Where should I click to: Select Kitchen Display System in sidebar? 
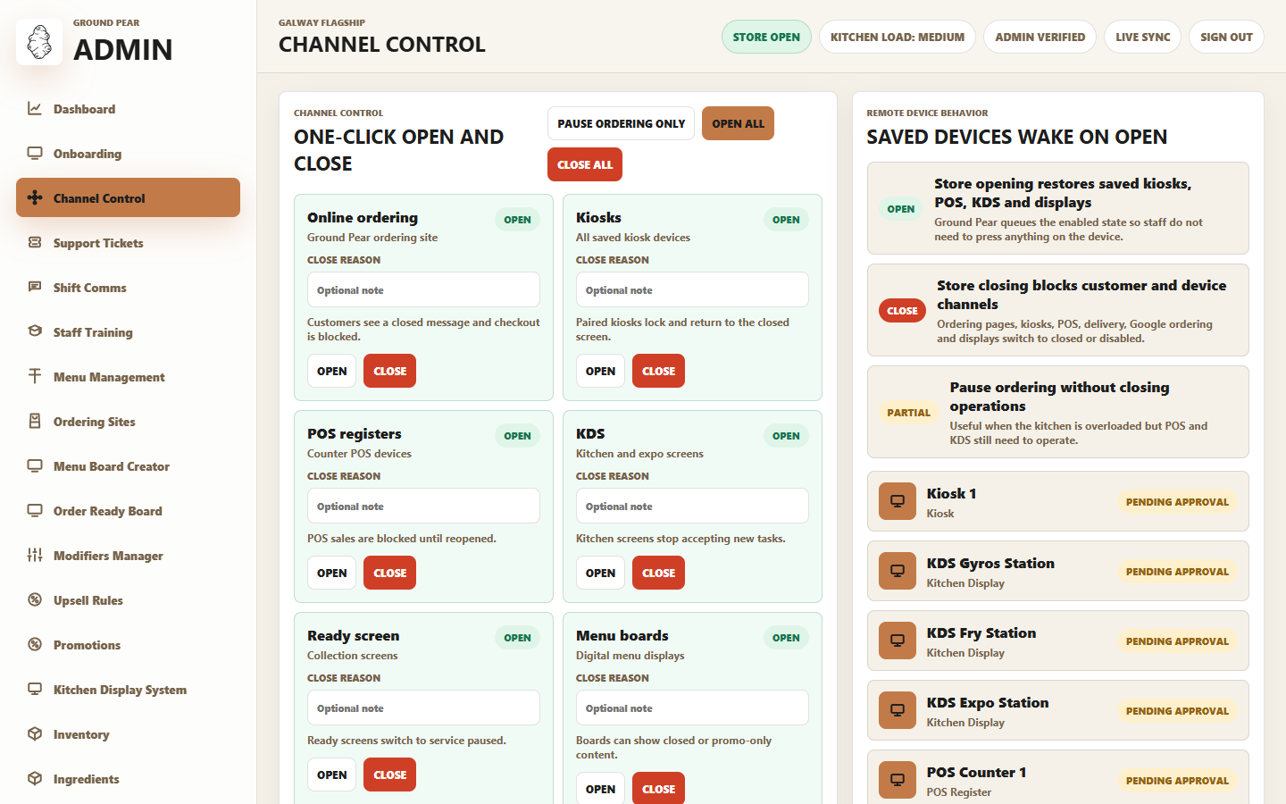(x=128, y=690)
